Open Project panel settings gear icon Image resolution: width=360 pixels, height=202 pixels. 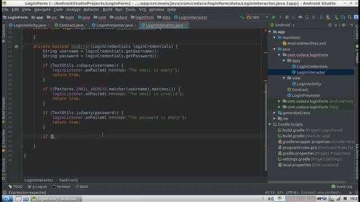tap(344, 25)
